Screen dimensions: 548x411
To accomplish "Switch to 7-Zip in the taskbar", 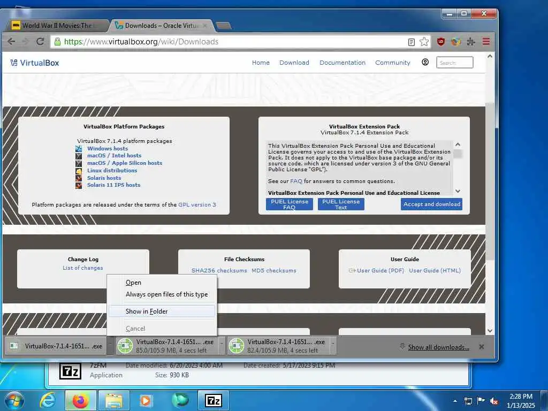I will coord(213,400).
